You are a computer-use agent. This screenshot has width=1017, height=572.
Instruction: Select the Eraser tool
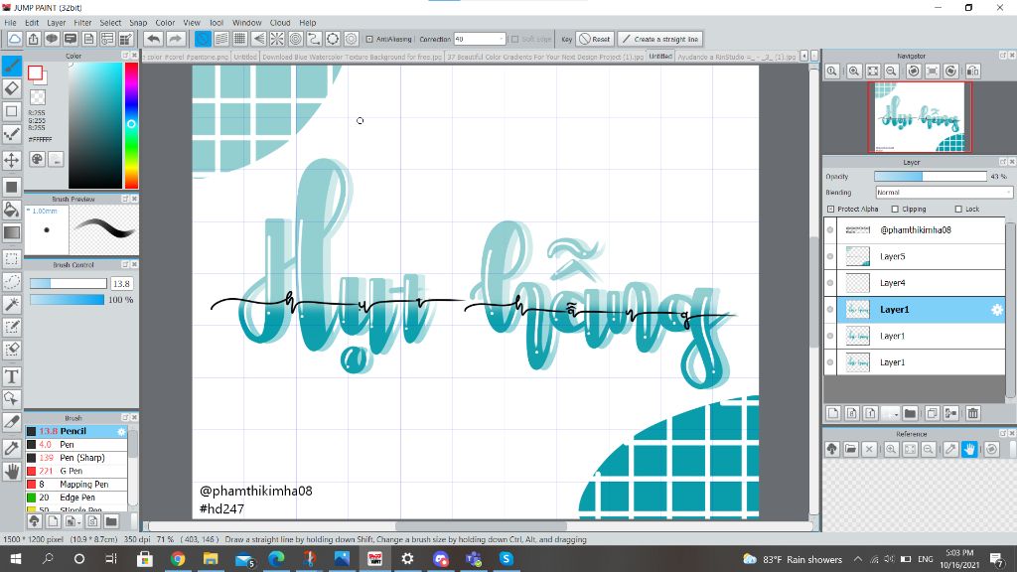pos(12,88)
